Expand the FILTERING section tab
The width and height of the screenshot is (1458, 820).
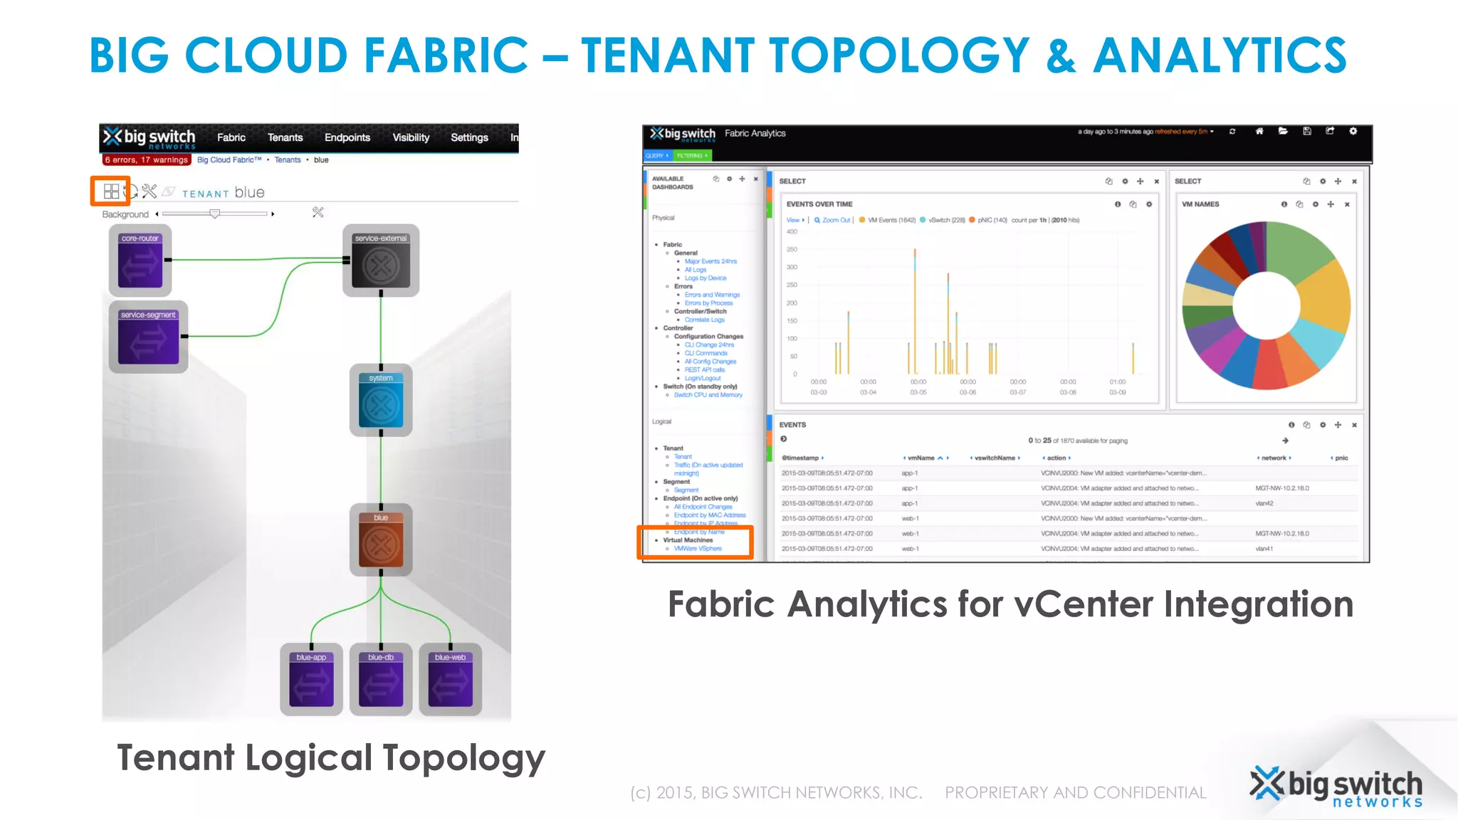point(691,156)
